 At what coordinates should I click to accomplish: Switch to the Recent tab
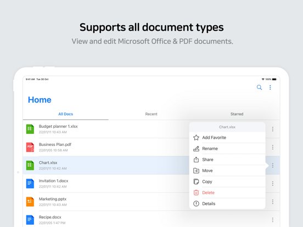pos(151,114)
